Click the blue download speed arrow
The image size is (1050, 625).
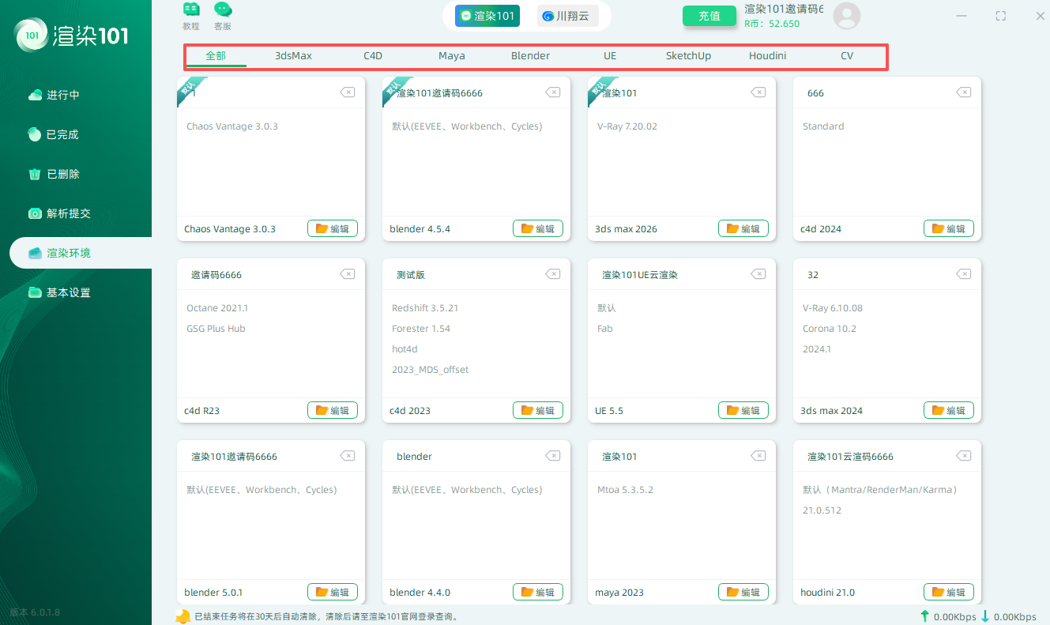[985, 616]
